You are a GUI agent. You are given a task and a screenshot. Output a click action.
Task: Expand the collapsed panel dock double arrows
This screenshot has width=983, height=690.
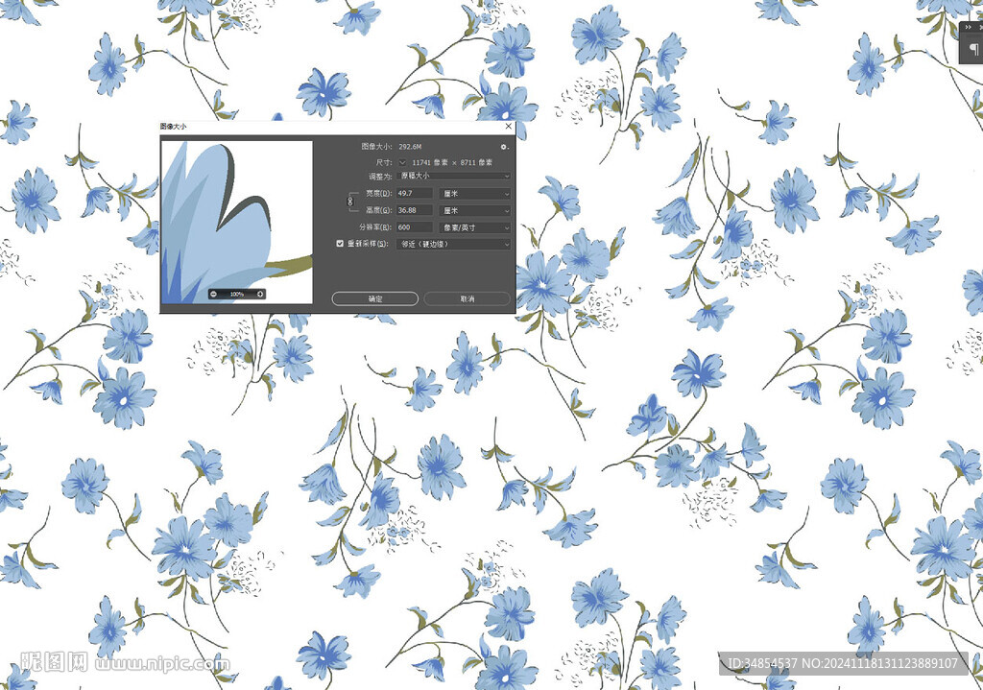[x=969, y=27]
